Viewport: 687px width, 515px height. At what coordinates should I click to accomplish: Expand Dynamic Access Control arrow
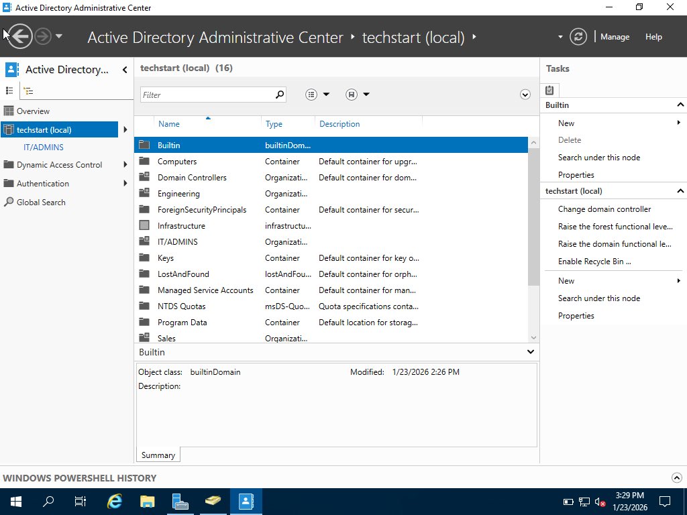click(125, 165)
